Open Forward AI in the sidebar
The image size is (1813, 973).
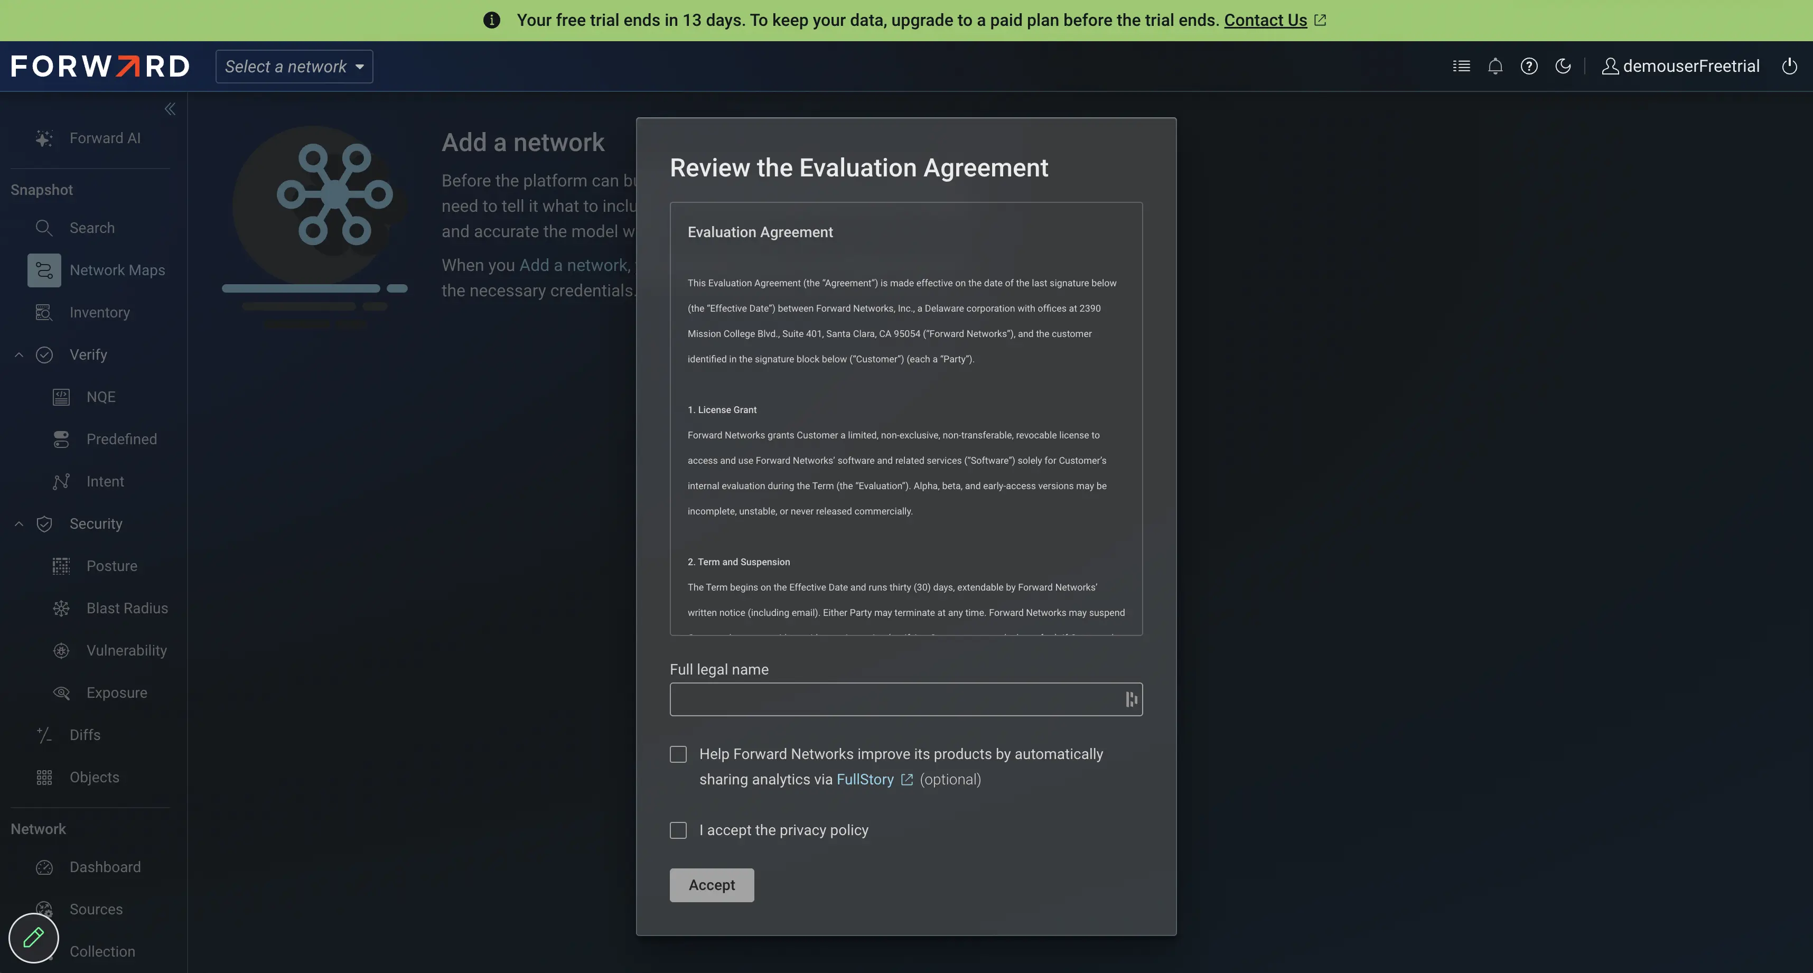click(105, 138)
